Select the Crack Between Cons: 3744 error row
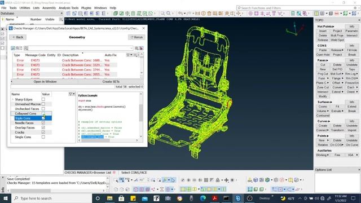 click(x=65, y=70)
